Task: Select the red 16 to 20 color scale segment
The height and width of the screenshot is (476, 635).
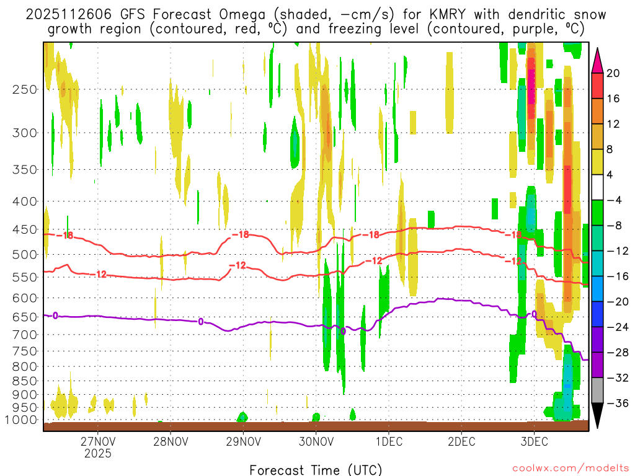Action: click(x=597, y=86)
